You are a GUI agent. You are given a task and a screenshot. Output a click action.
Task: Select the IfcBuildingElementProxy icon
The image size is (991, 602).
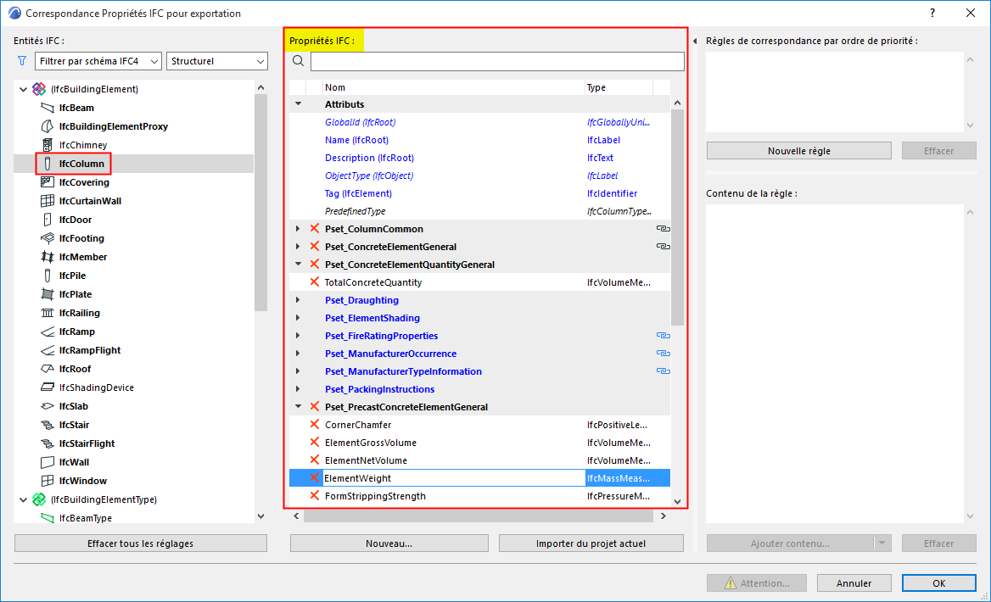pos(48,126)
